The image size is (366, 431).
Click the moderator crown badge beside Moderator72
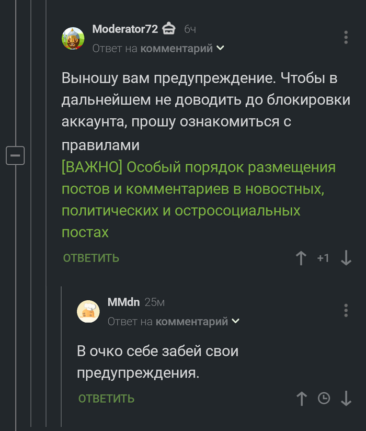169,29
